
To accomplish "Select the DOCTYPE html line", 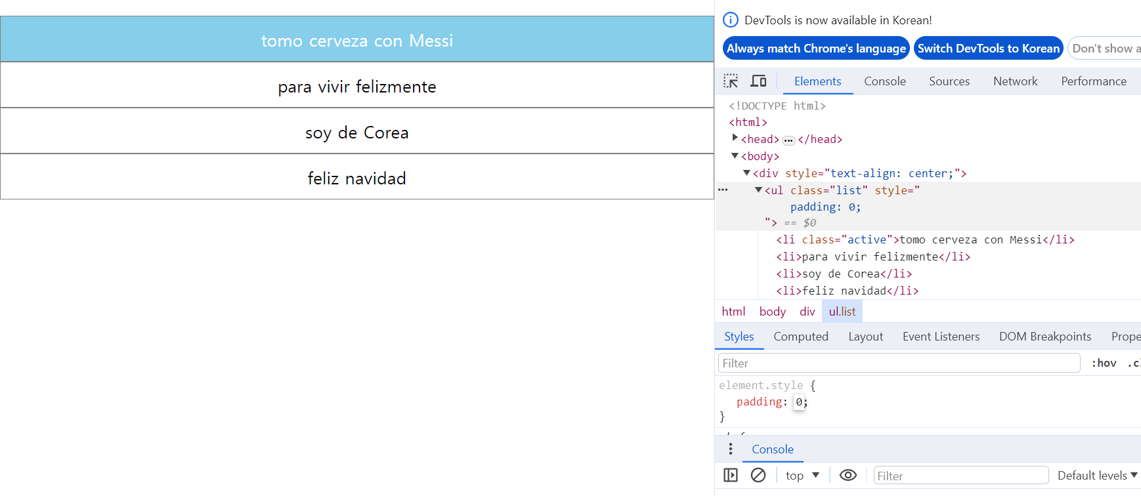I will (777, 106).
